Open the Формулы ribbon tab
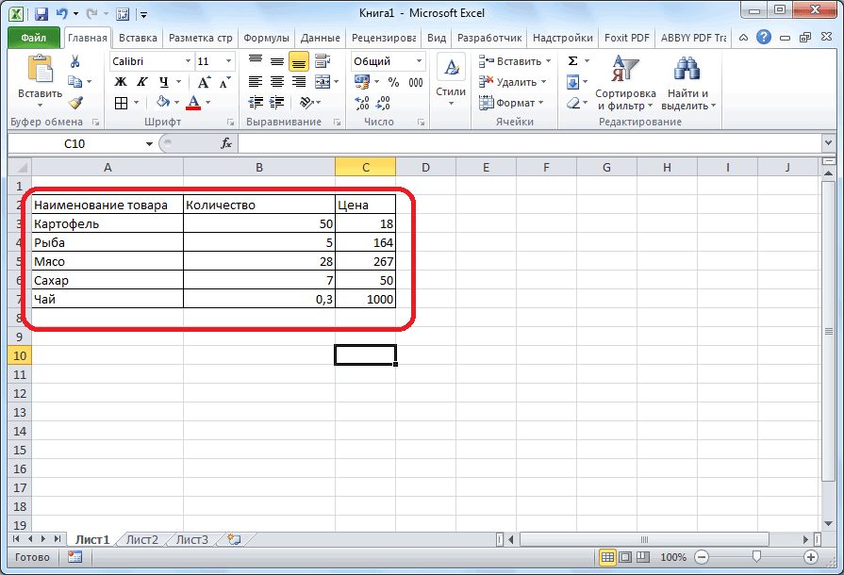Image resolution: width=844 pixels, height=575 pixels. pos(266,38)
